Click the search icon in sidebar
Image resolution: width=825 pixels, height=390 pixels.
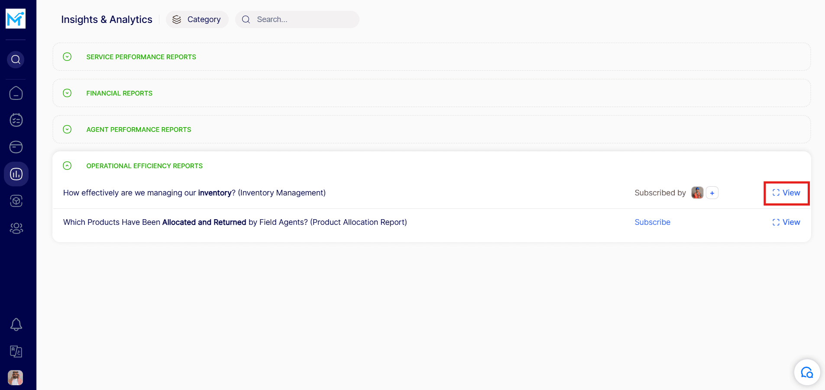coord(16,60)
